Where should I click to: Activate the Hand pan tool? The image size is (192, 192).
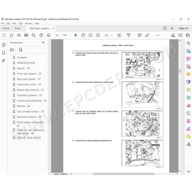pos(83,35)
